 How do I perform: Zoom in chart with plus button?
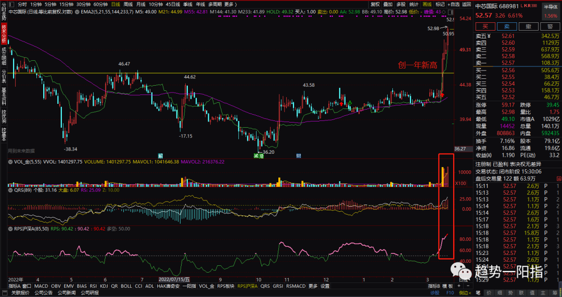click(459, 286)
